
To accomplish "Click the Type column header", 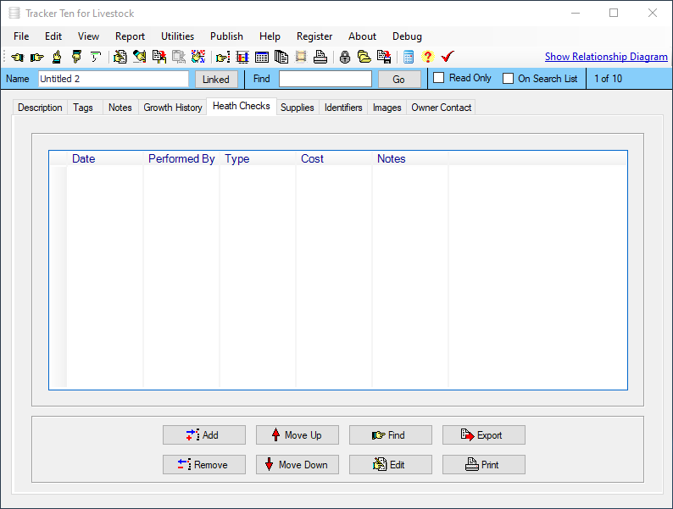I will click(258, 158).
